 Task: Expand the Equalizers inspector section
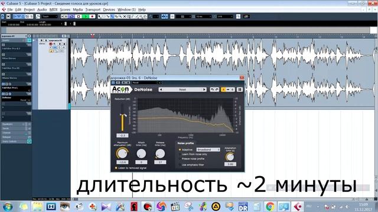tap(16, 124)
